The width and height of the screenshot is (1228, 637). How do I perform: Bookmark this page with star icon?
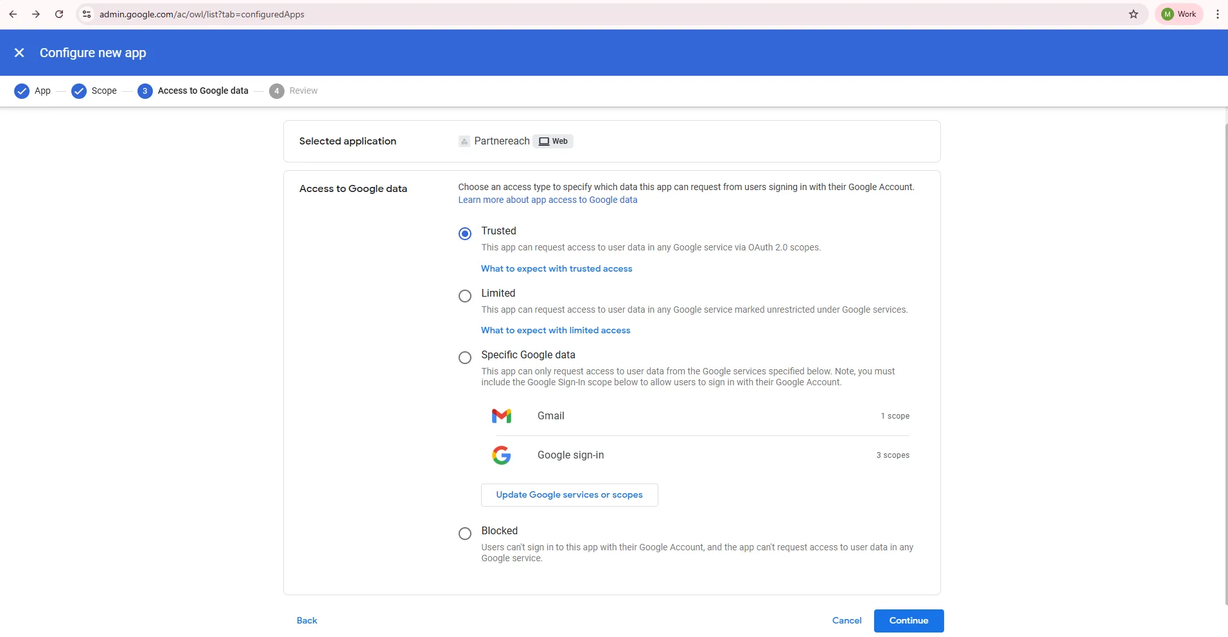[1134, 14]
